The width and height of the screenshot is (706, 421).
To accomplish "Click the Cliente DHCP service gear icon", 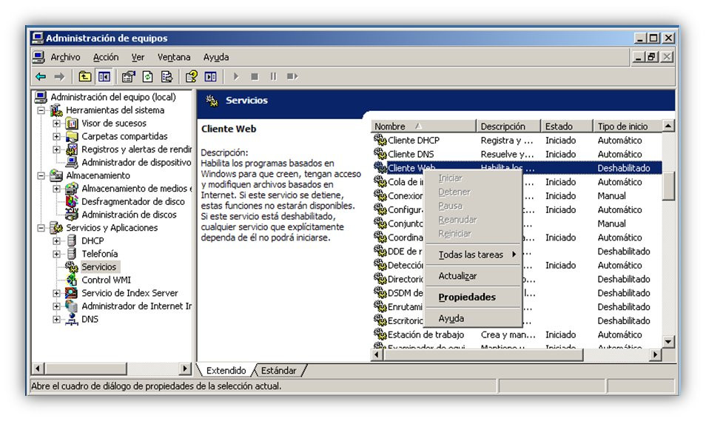I will pyautogui.click(x=380, y=140).
